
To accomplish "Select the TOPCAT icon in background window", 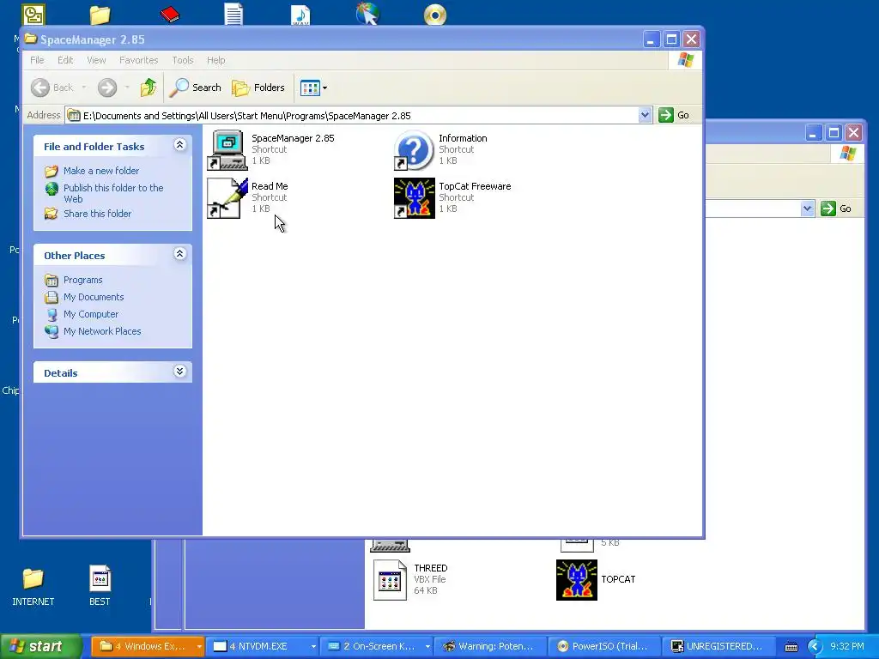I will click(577, 580).
